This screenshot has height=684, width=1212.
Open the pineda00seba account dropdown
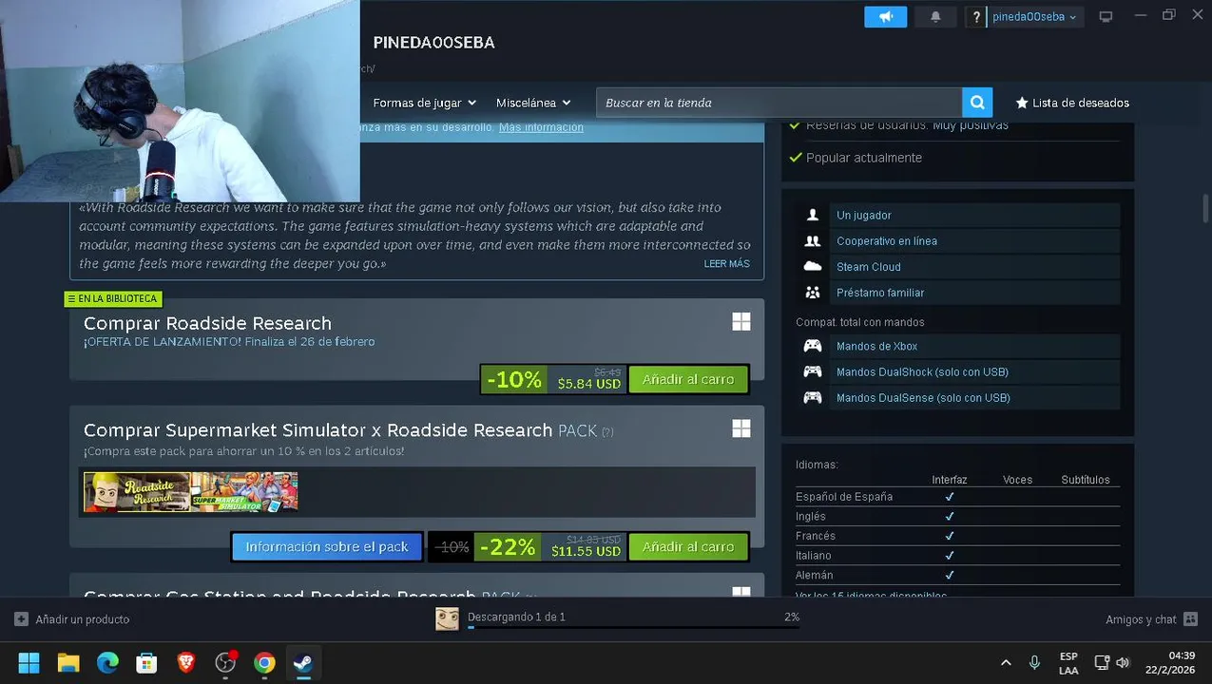(1034, 17)
